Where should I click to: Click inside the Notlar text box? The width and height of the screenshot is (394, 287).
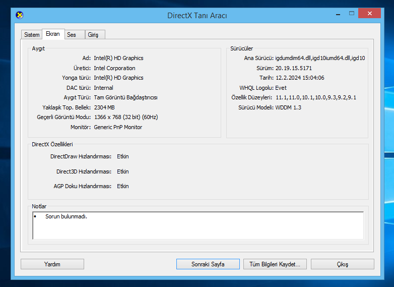tap(198, 225)
